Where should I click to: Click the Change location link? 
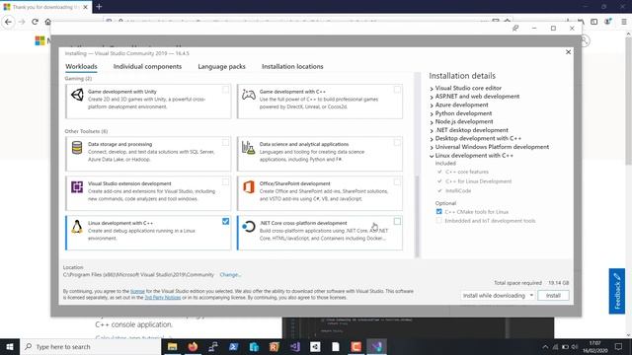click(x=230, y=274)
